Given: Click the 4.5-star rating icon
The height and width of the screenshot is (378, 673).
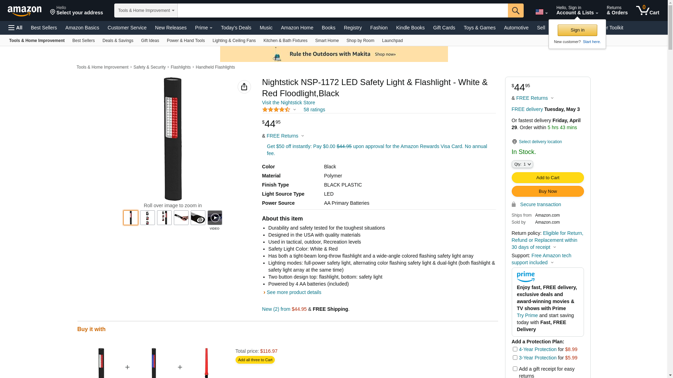Looking at the screenshot, I should coord(276,110).
